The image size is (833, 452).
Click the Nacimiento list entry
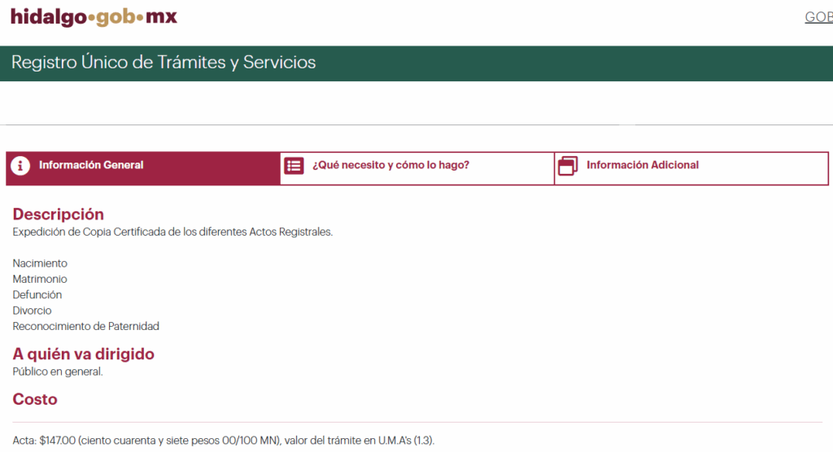tap(40, 263)
